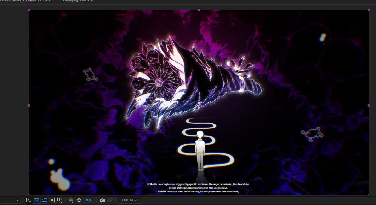376x205 pixels.
Task: Open grid and guide options crosshair icon
Action: point(60,200)
